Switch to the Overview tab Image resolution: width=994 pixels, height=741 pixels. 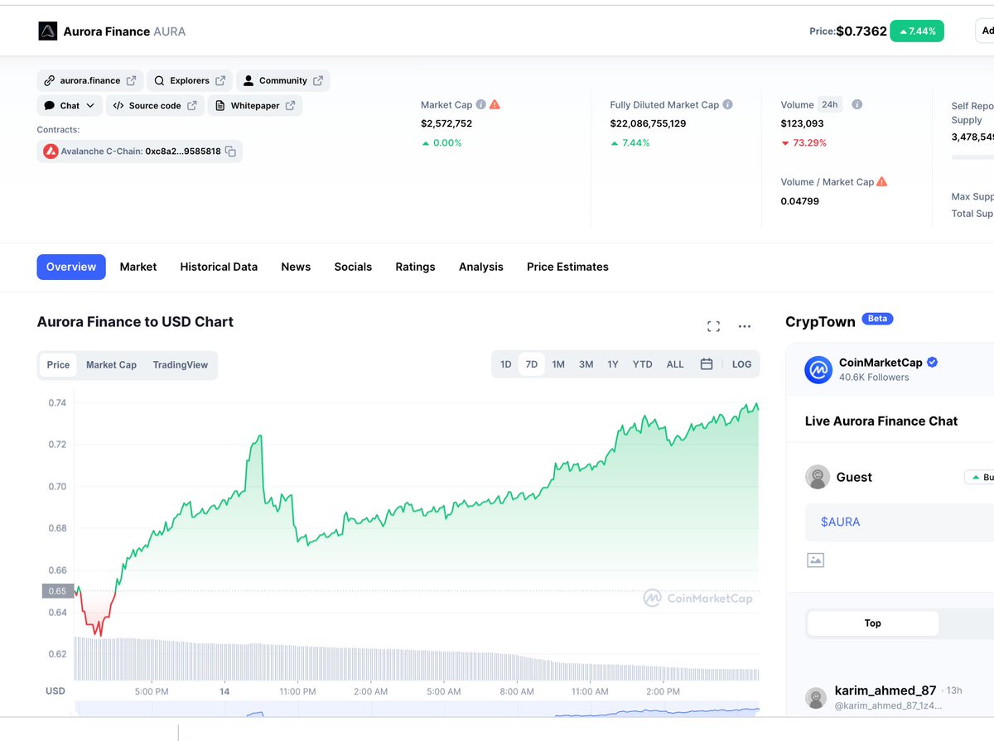[71, 267]
